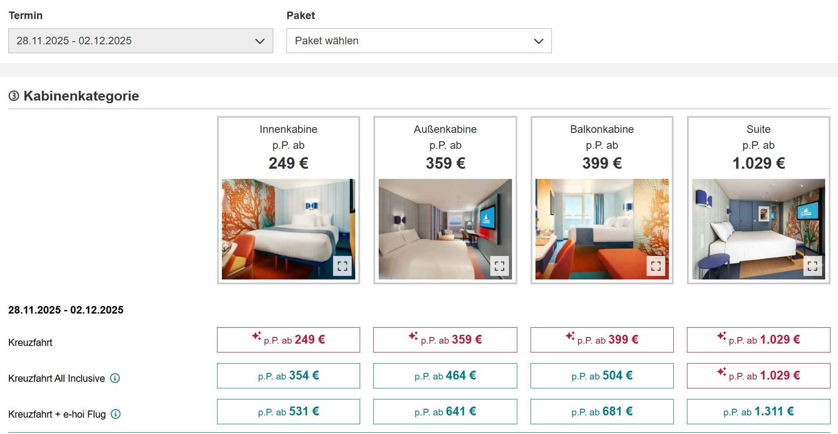This screenshot has width=838, height=434.
Task: Enlarge the Innenkabine photo via fullscreen icon
Action: tap(342, 266)
